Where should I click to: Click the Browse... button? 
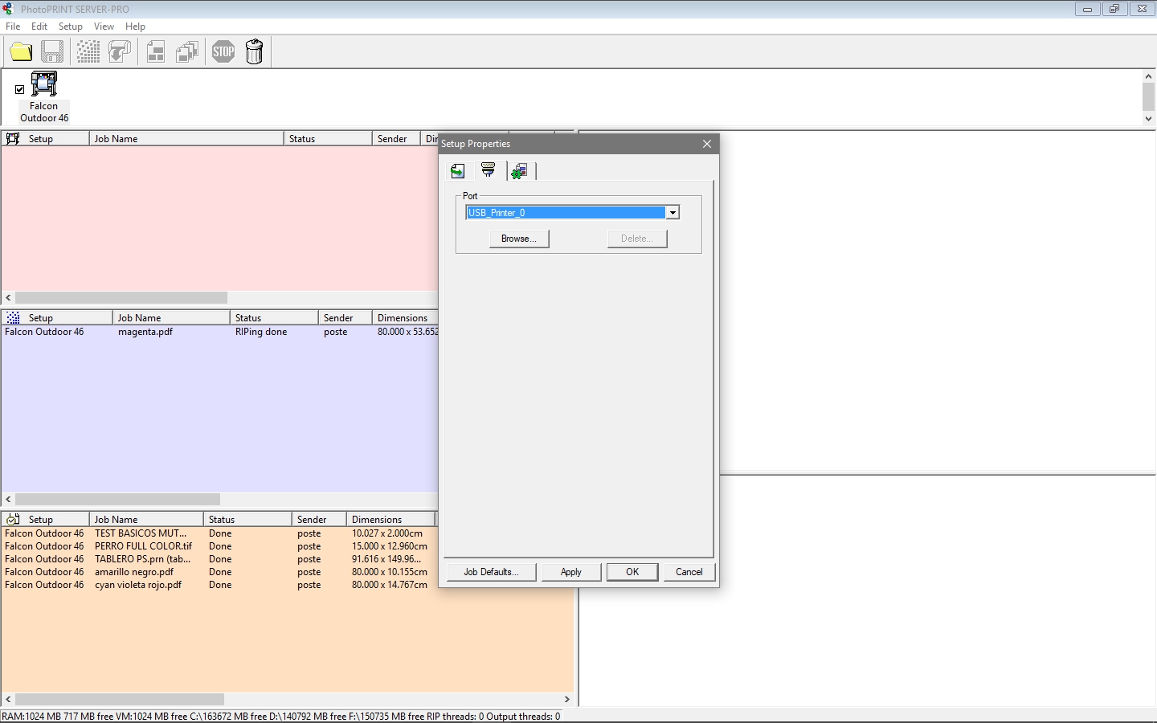[x=519, y=239]
